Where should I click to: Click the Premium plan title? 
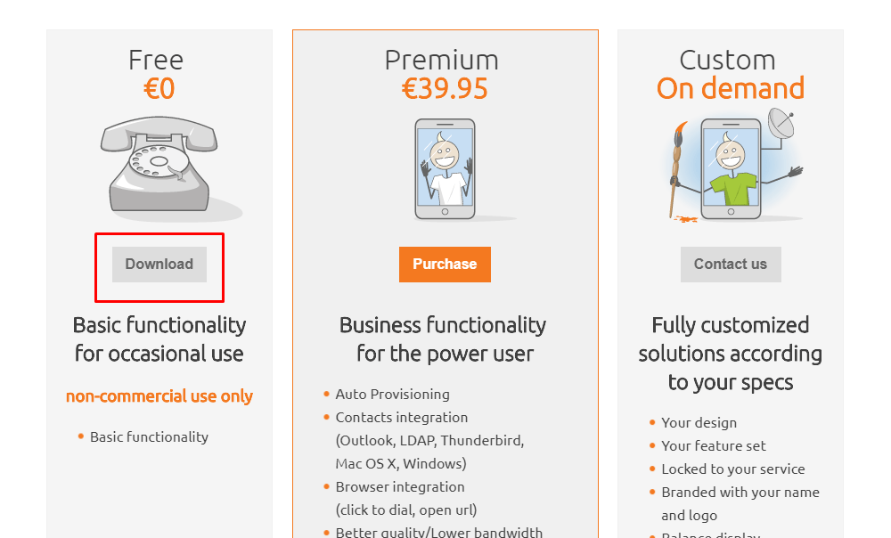click(x=441, y=60)
